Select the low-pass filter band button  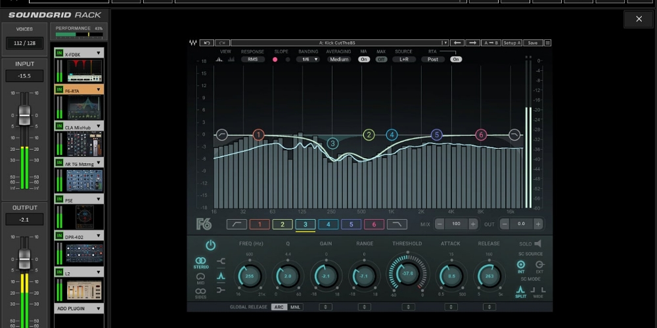pyautogui.click(x=397, y=224)
